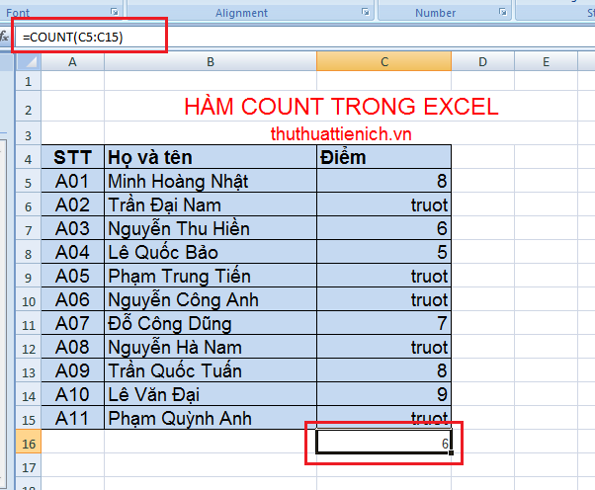Screen dimensions: 595x490
Task: Click the title HÀM COUNT TRONG EXCEL
Action: 341,107
